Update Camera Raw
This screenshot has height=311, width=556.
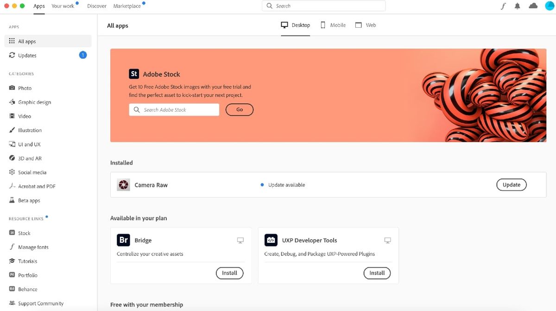[x=511, y=184]
